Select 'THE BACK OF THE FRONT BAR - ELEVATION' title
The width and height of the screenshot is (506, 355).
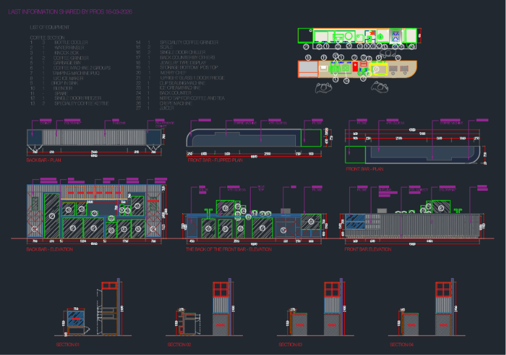(229, 249)
